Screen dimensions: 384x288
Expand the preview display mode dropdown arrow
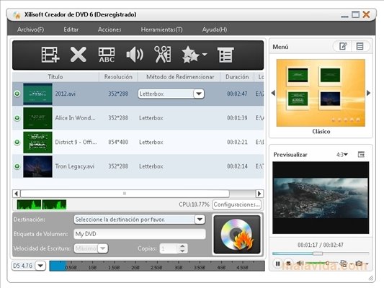(x=351, y=264)
